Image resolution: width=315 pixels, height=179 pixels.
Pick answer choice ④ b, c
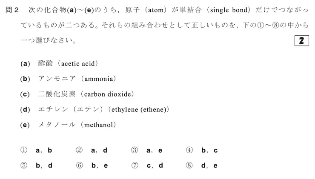coord(202,150)
